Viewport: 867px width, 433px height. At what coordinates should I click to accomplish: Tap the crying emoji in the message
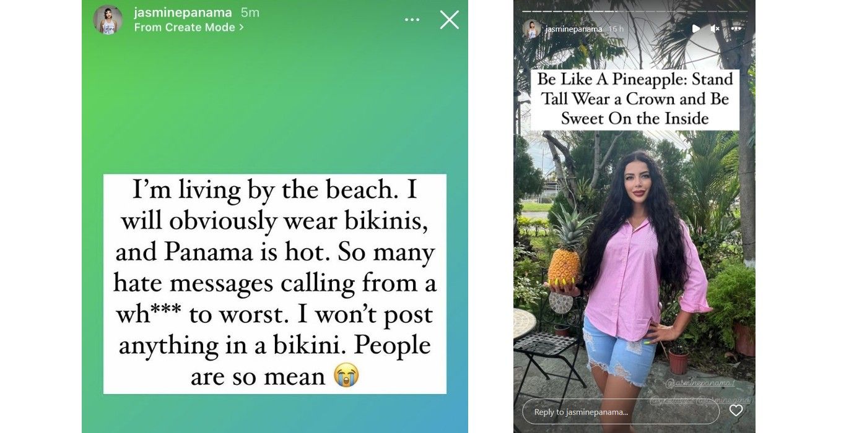click(x=346, y=376)
